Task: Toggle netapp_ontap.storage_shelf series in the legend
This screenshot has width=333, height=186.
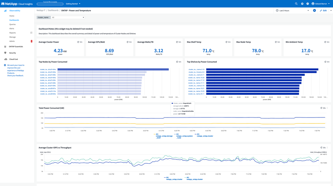Action: (164, 136)
